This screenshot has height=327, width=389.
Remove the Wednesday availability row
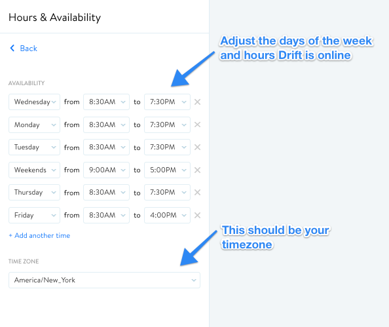[198, 102]
